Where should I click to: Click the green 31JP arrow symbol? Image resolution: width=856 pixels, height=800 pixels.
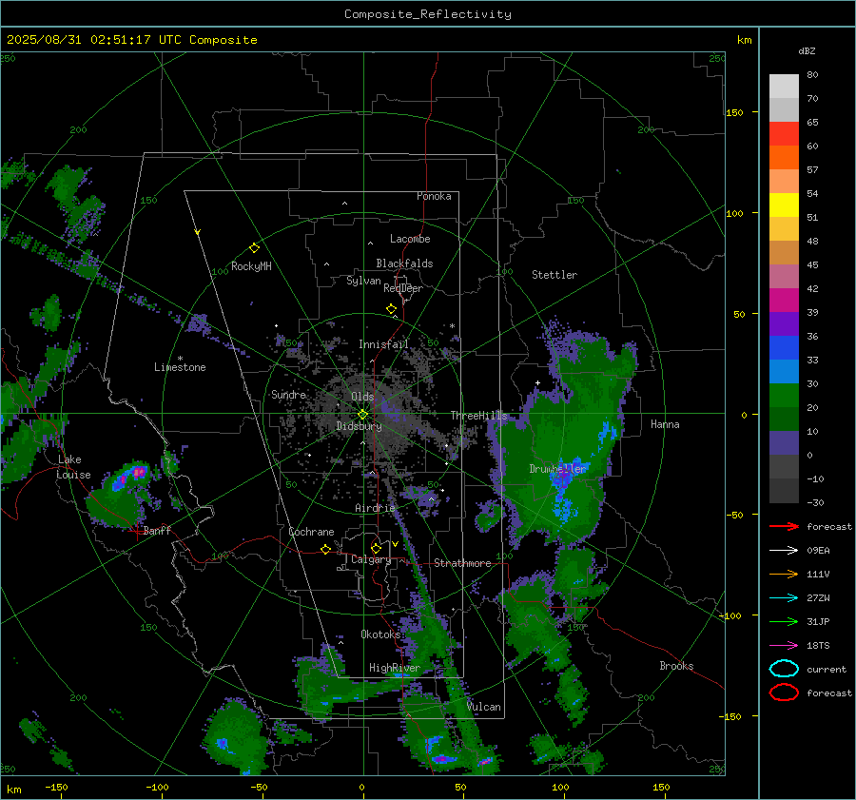(784, 621)
